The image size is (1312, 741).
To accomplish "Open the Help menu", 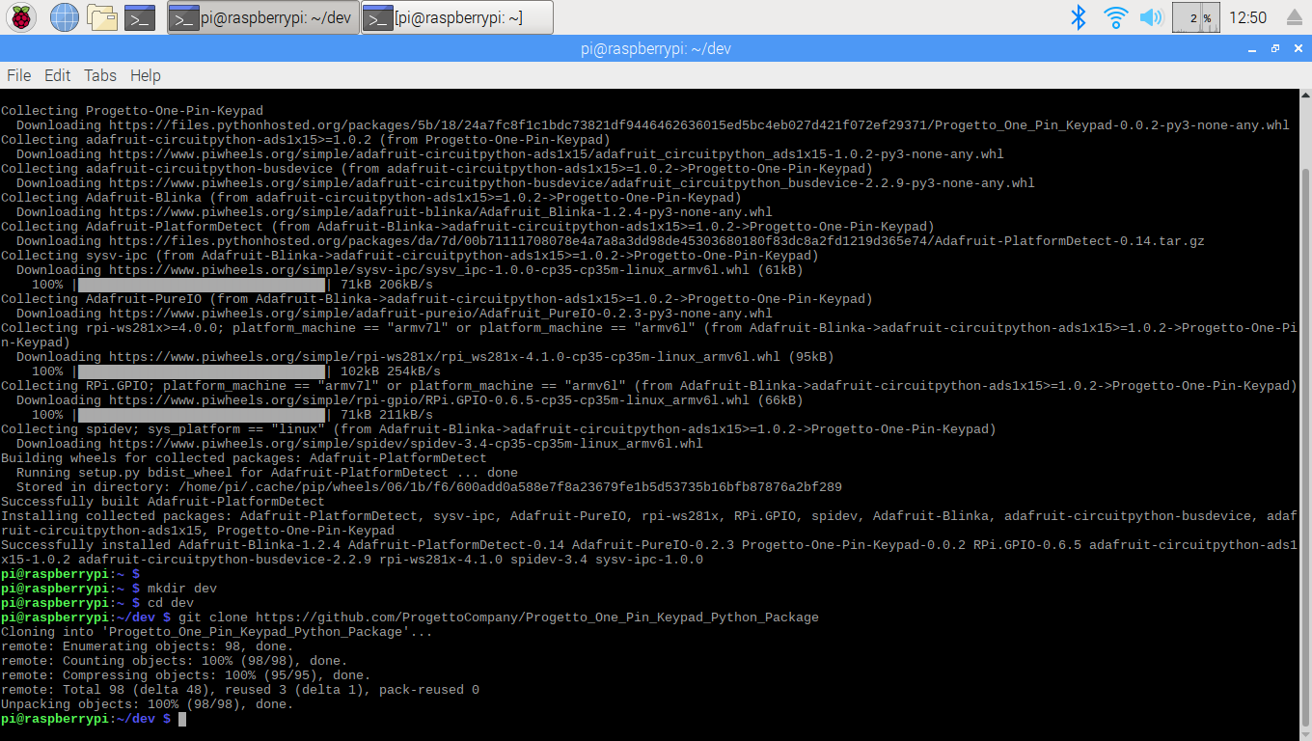I will click(x=146, y=75).
